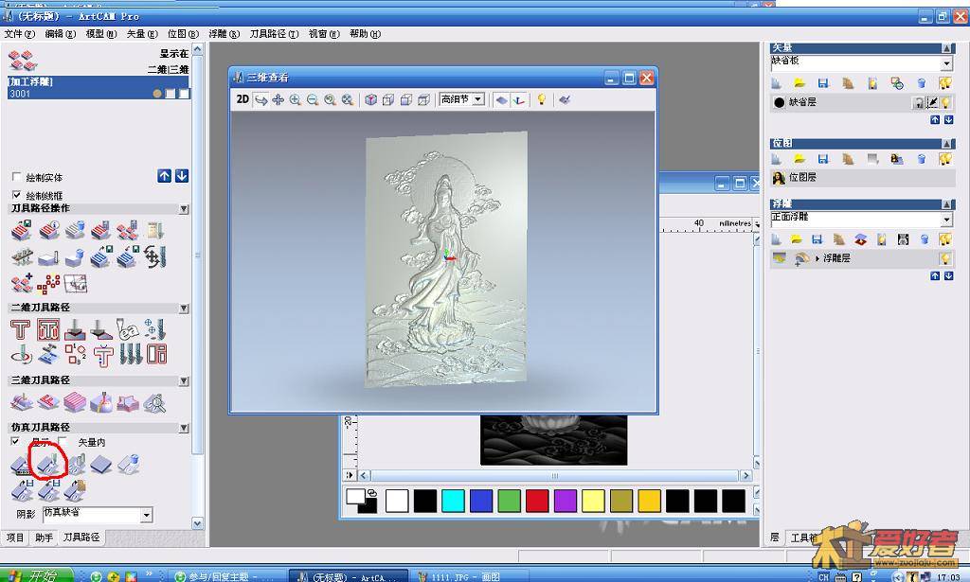This screenshot has height=582, width=970.
Task: Switch 3D view to 2D view
Action: [242, 99]
